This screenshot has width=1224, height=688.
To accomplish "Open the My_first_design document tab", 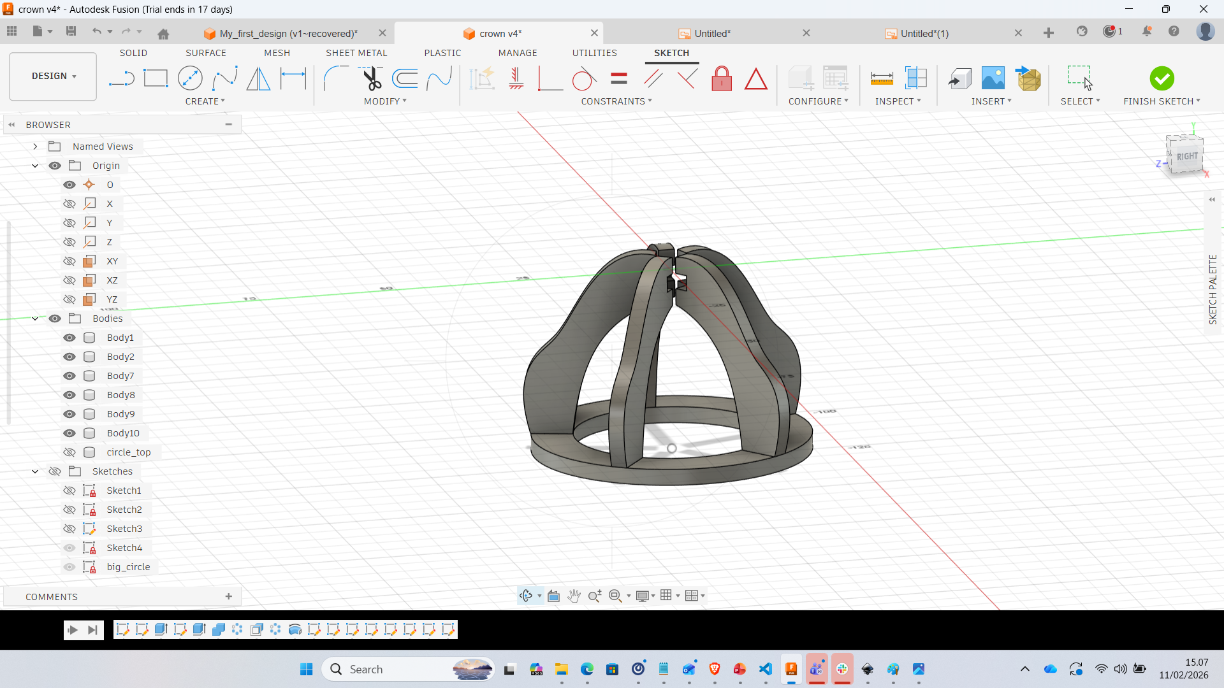I will [288, 34].
